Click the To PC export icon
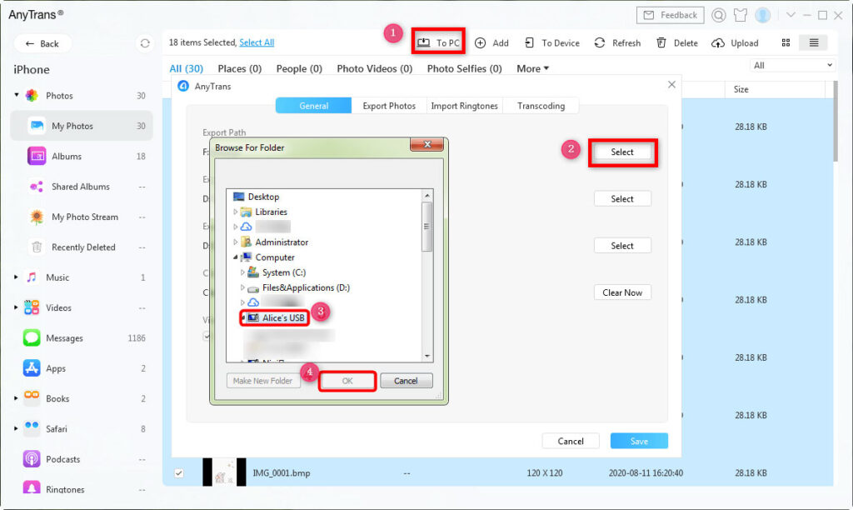 (423, 42)
